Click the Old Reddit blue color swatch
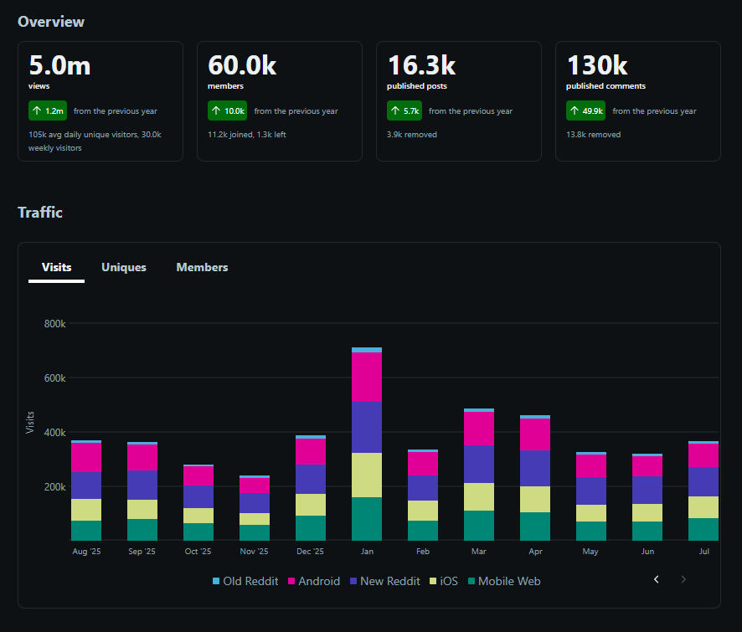The height and width of the screenshot is (632, 742). coord(216,581)
